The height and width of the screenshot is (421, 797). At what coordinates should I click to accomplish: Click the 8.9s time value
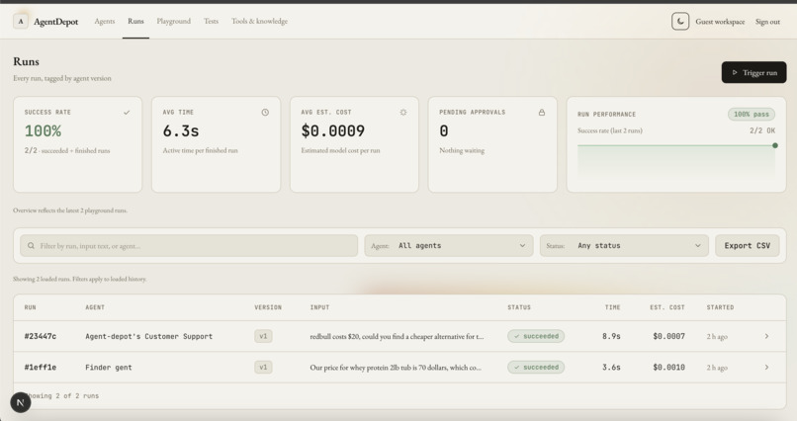(x=611, y=336)
